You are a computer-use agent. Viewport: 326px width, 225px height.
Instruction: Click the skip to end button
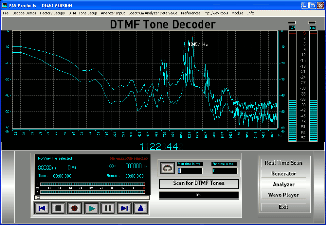click(124, 208)
